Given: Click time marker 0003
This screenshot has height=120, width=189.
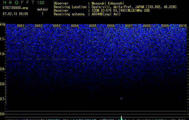Looking at the screenshot, I should [x=57, y=26].
